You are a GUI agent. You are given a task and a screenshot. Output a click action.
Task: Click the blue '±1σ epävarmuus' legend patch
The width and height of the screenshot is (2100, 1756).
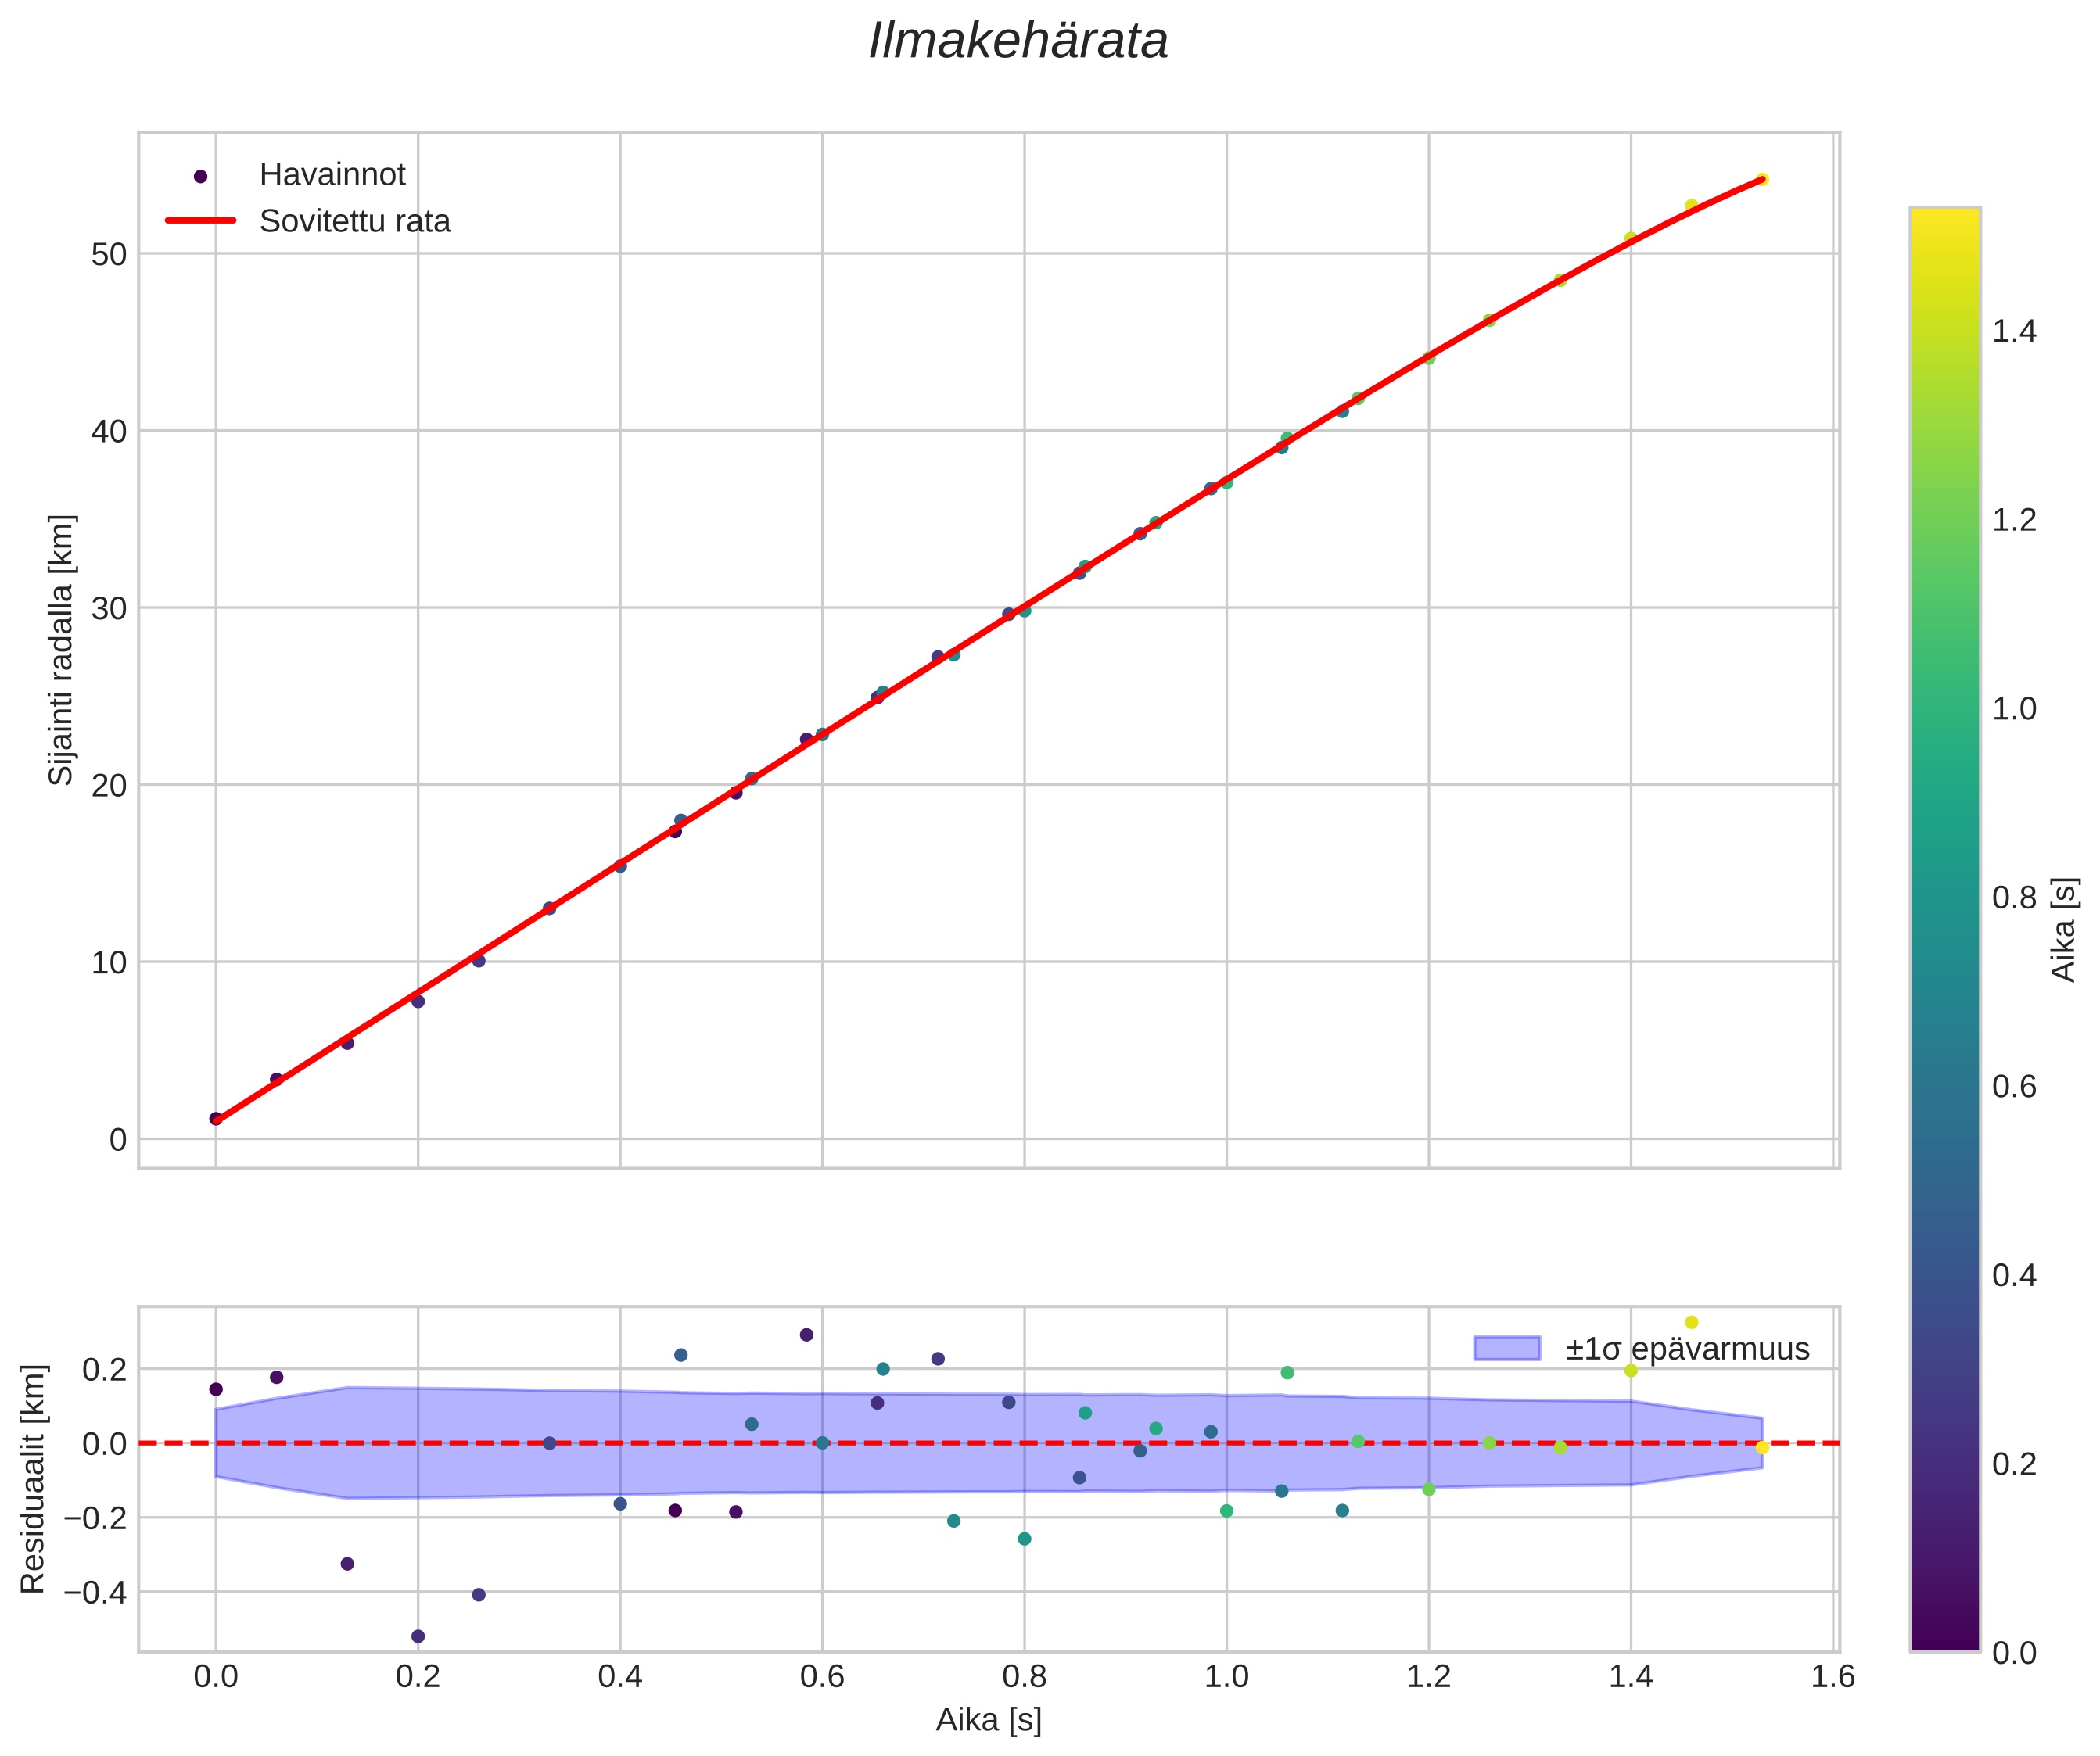pyautogui.click(x=1506, y=1348)
